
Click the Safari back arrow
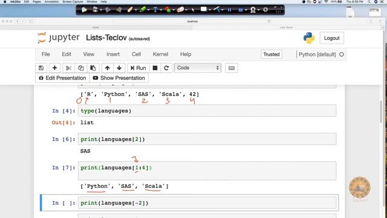click(x=18, y=21)
